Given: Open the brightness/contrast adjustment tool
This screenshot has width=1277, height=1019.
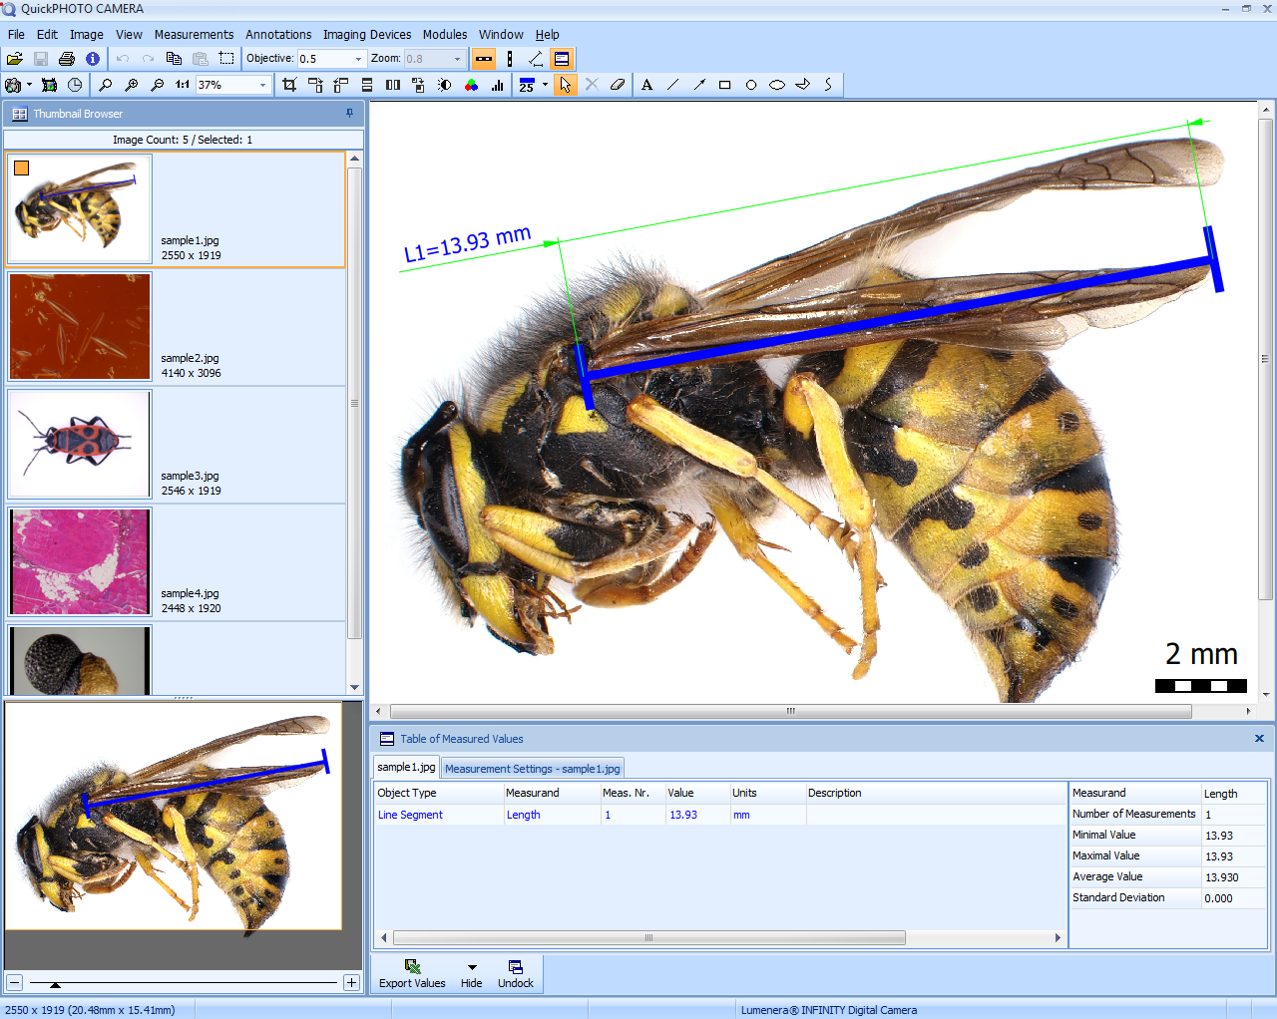Looking at the screenshot, I should (444, 85).
